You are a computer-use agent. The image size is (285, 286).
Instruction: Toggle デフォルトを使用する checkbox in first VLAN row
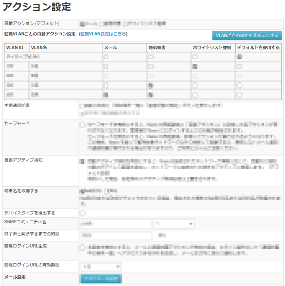point(240,57)
